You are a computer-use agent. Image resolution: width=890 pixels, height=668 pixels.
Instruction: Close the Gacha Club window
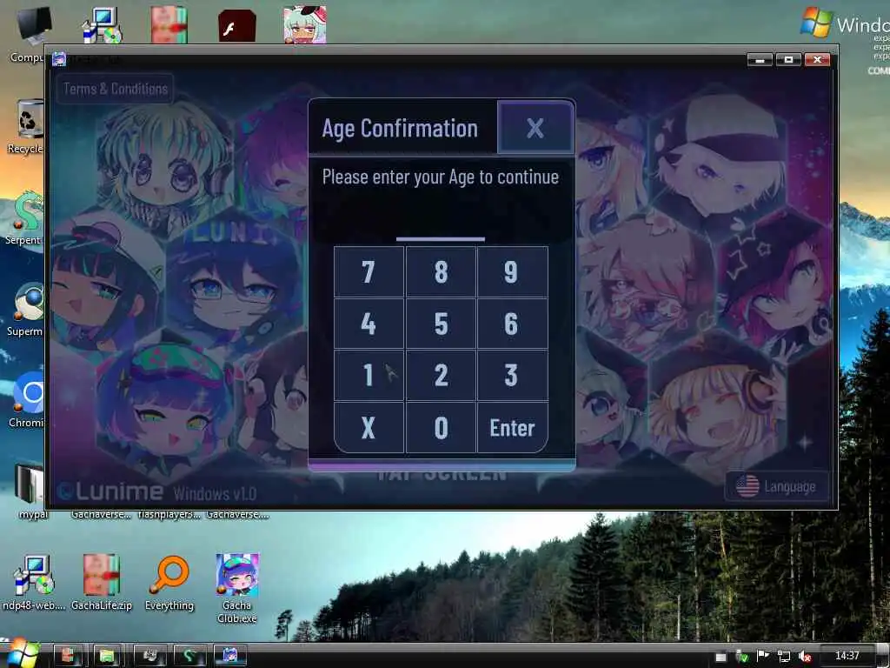817,60
